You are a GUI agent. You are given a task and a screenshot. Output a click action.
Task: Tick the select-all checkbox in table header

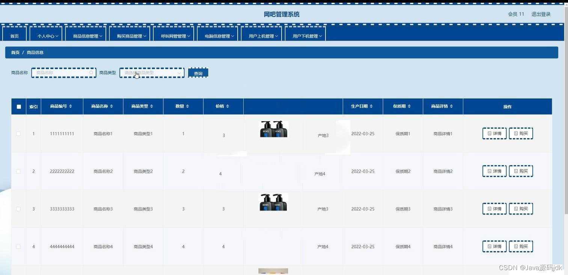pyautogui.click(x=19, y=107)
